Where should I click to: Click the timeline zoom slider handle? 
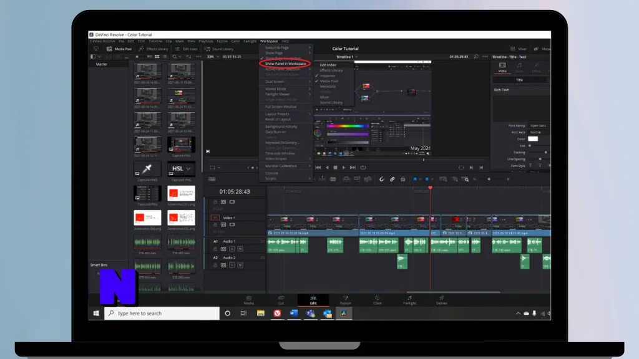[x=489, y=179]
